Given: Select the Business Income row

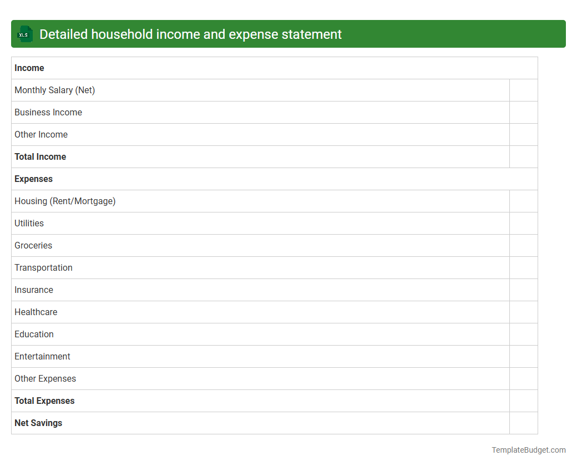Looking at the screenshot, I should tap(48, 112).
